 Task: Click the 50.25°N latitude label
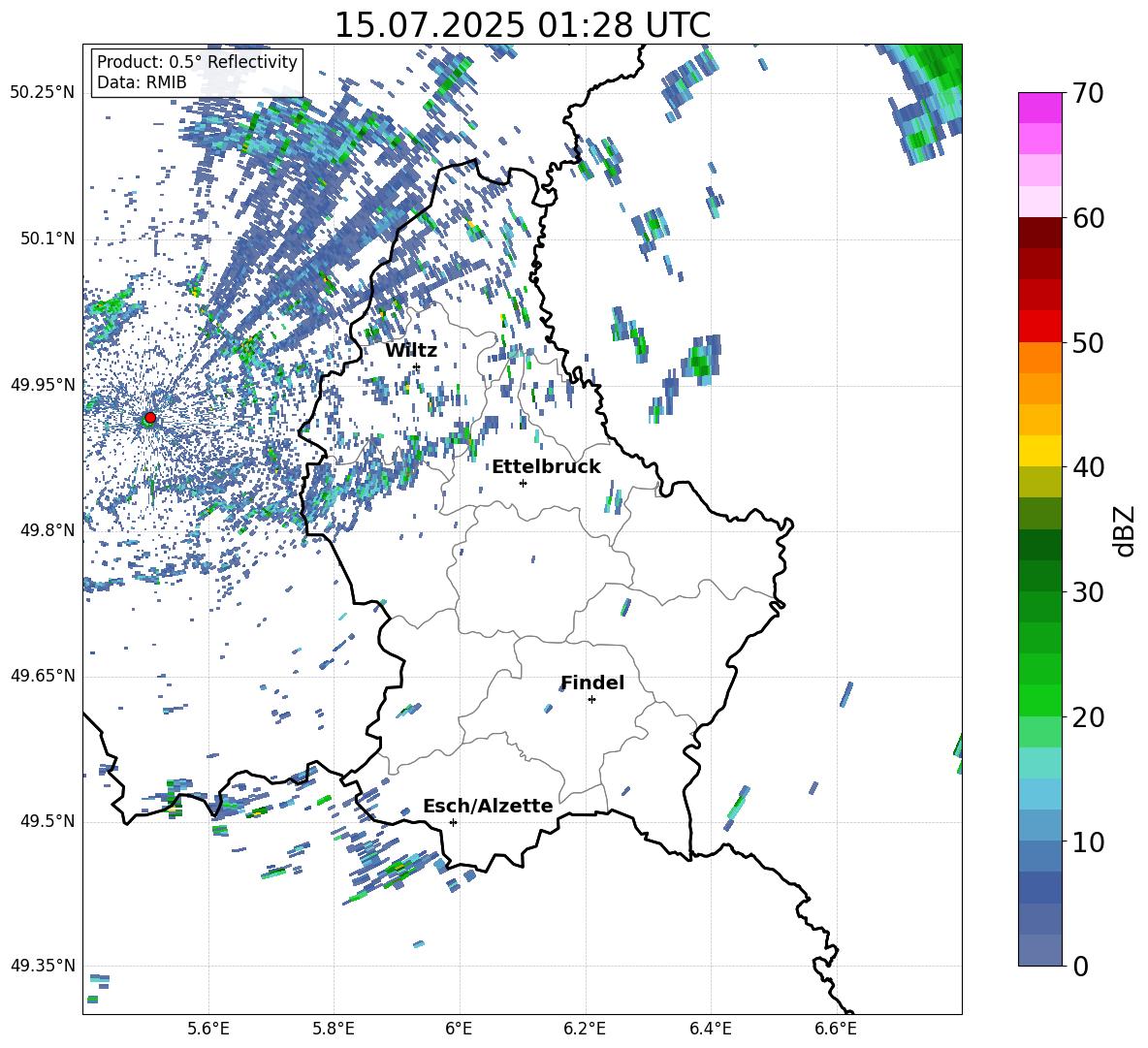pyautogui.click(x=43, y=92)
